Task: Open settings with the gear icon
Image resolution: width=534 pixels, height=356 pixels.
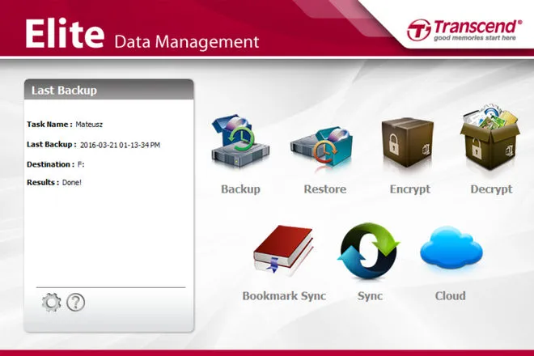Action: click(52, 303)
